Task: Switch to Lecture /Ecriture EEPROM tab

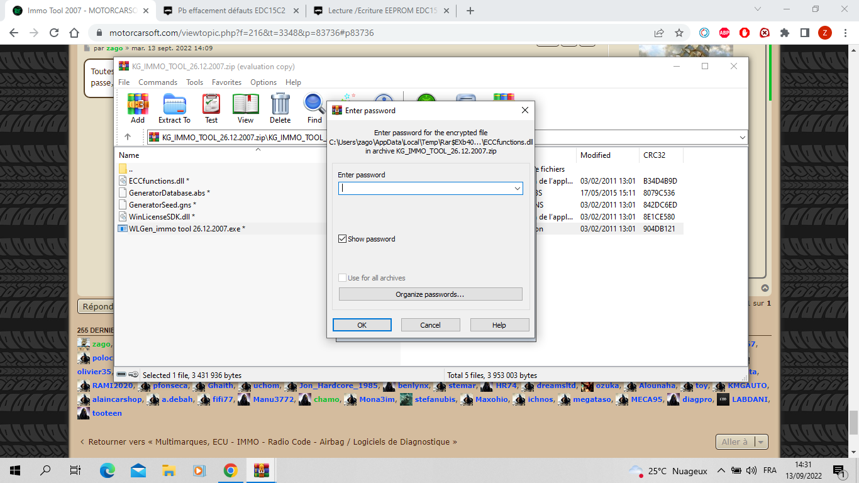Action: (x=382, y=11)
